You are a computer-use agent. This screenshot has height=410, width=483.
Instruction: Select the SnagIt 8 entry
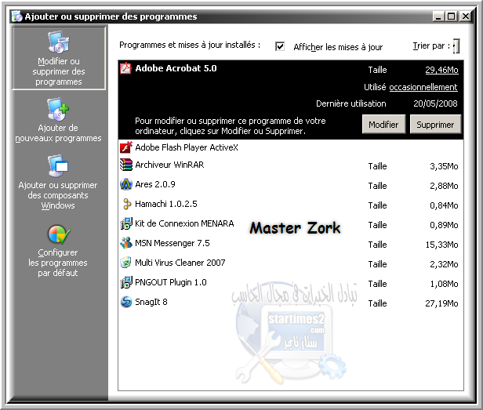291,302
